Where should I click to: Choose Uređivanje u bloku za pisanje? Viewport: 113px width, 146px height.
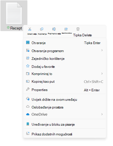point(65,125)
